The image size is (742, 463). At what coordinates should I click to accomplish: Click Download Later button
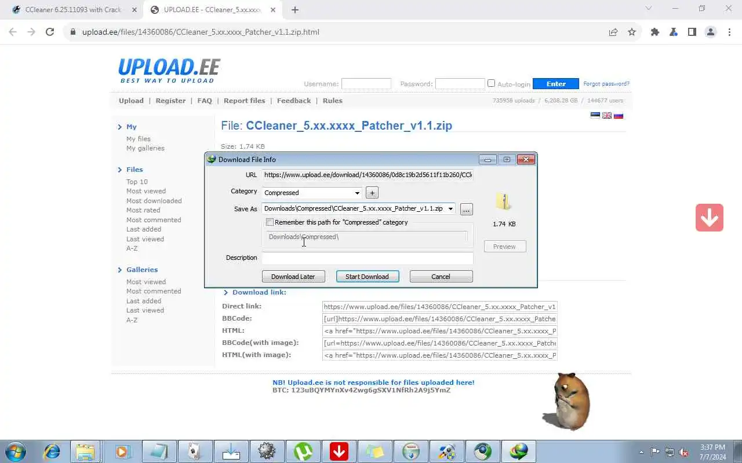293,277
